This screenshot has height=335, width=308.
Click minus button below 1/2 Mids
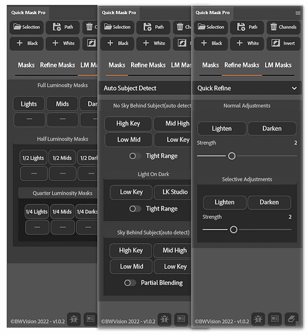tap(62, 173)
